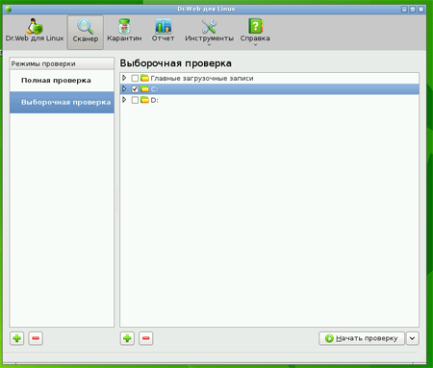Expand the Главные загрузочные записи node
The image size is (433, 368).
click(124, 78)
